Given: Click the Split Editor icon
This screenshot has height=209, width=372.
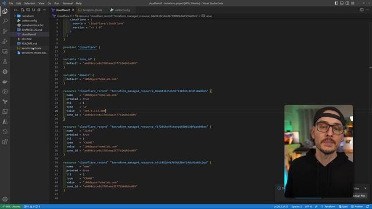Looking at the screenshot, I should pyautogui.click(x=362, y=10).
